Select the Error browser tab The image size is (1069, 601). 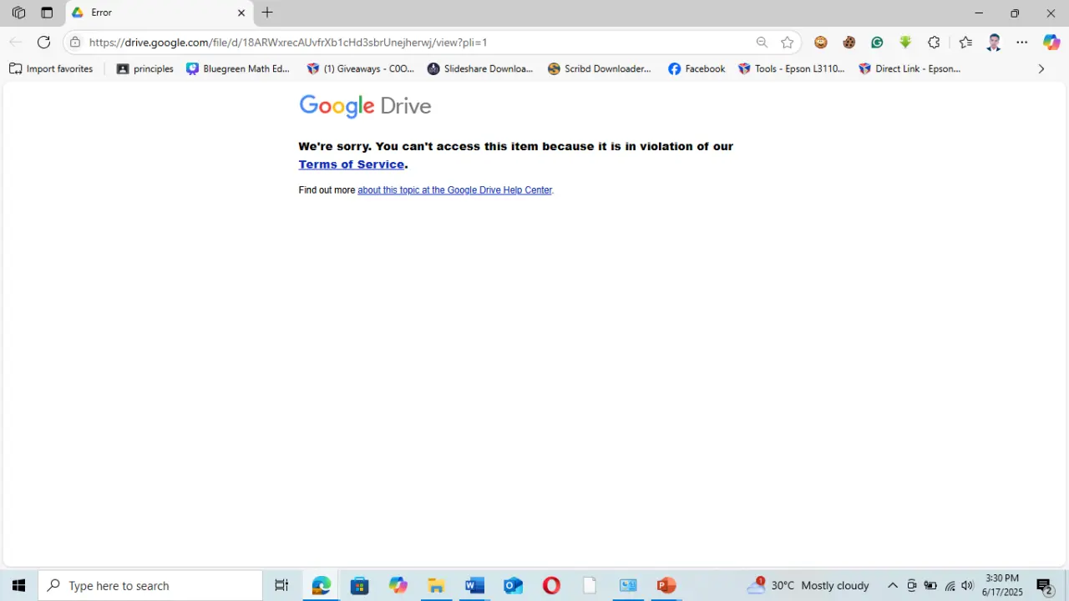[159, 13]
